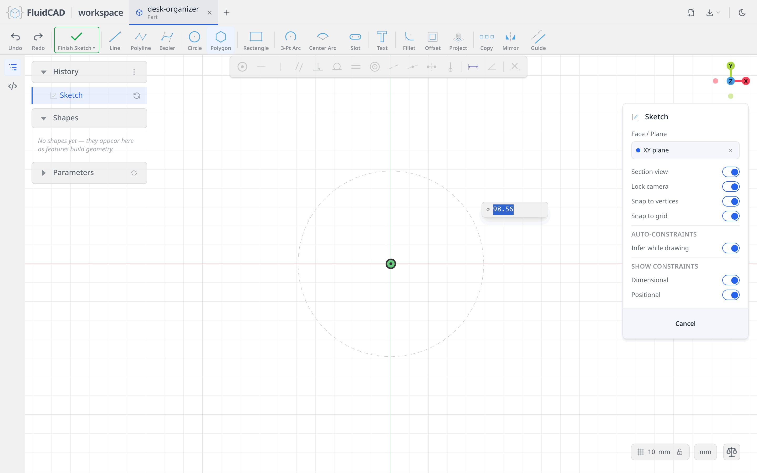Apply the parallel constraint icon
Image resolution: width=757 pixels, height=473 pixels.
[x=299, y=67]
